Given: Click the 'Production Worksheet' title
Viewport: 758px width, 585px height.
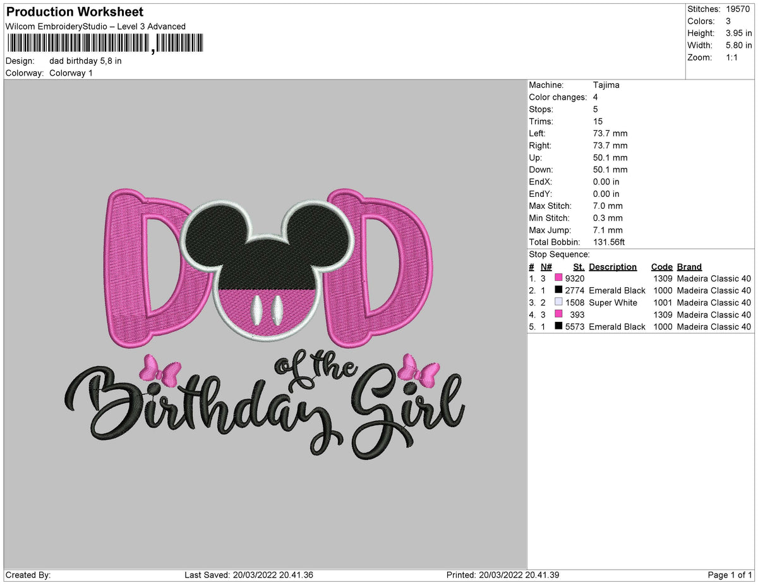Looking at the screenshot, I should (x=75, y=12).
